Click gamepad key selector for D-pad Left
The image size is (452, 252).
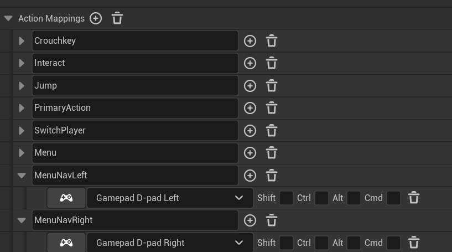pos(66,198)
